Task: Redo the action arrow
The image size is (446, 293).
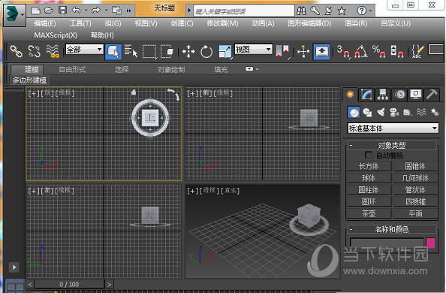Action: pos(96,11)
